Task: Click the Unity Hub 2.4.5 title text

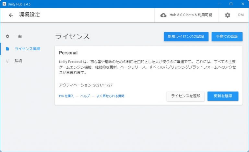Action: 19,4
